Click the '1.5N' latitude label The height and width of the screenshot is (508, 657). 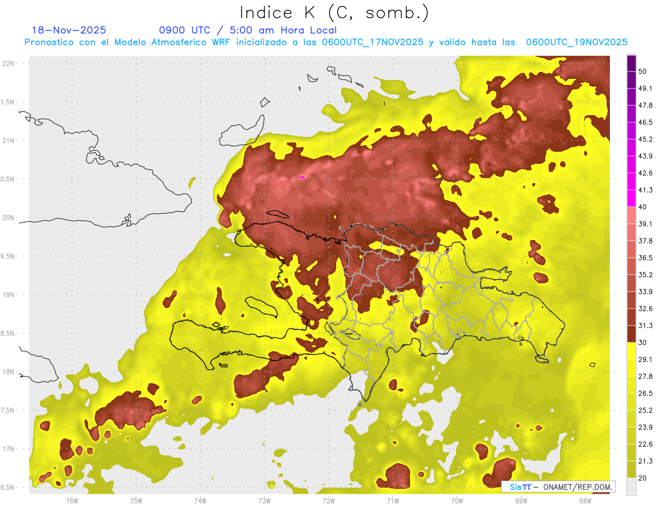(8, 102)
